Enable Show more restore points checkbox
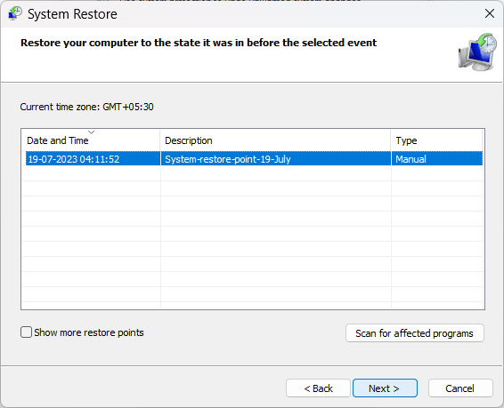Screen dimensions: 504x408 pyautogui.click(x=26, y=332)
